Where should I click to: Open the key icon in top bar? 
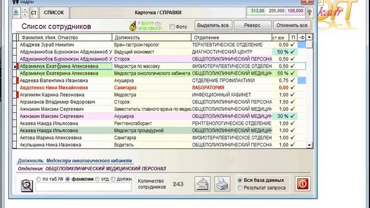click(x=309, y=12)
